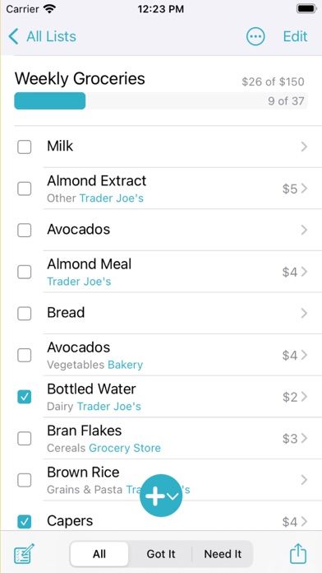Expand add options arrow beside plus

click(x=173, y=496)
